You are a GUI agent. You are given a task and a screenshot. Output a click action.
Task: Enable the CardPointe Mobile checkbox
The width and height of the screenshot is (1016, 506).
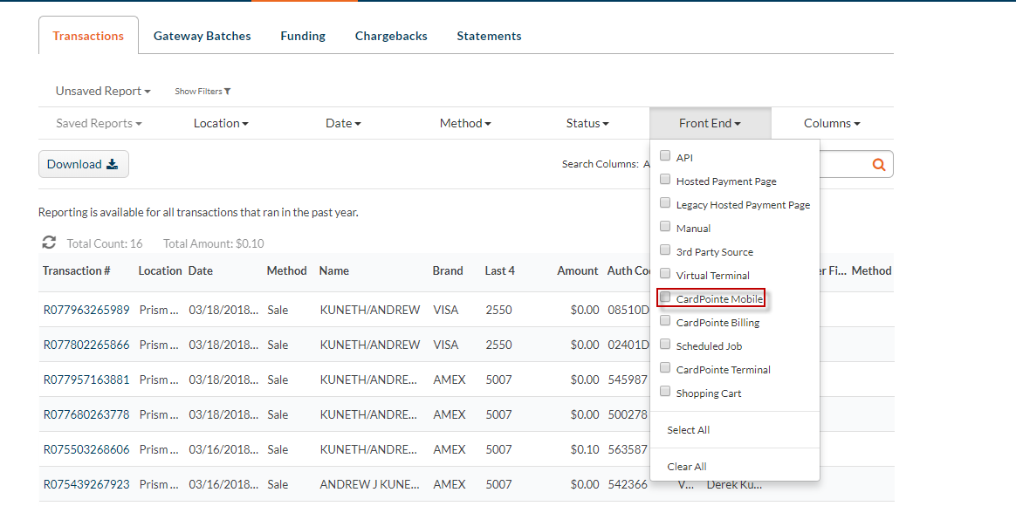click(665, 297)
